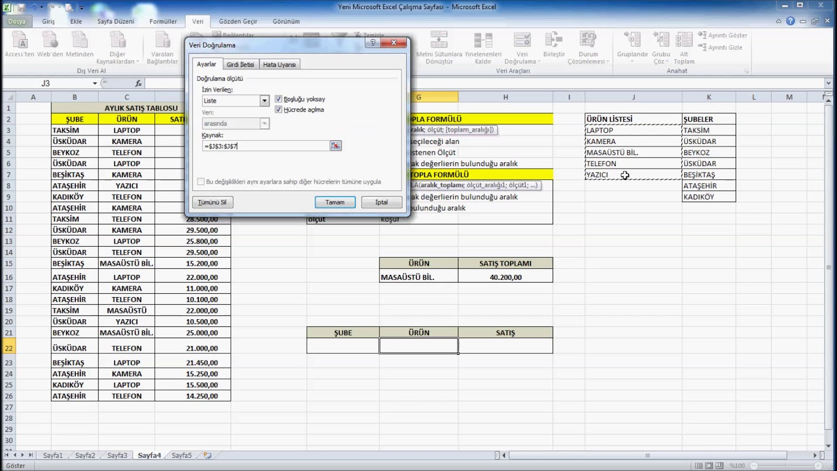Viewport: 837px width, 471px height.
Task: Switch to Sayfa3 sheet tab
Action: tap(117, 455)
